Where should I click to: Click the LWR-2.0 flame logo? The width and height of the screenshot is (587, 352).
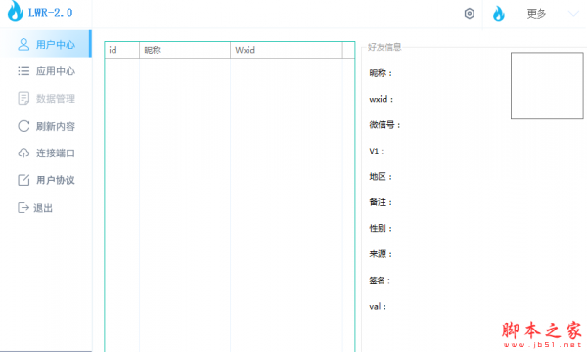(x=16, y=11)
